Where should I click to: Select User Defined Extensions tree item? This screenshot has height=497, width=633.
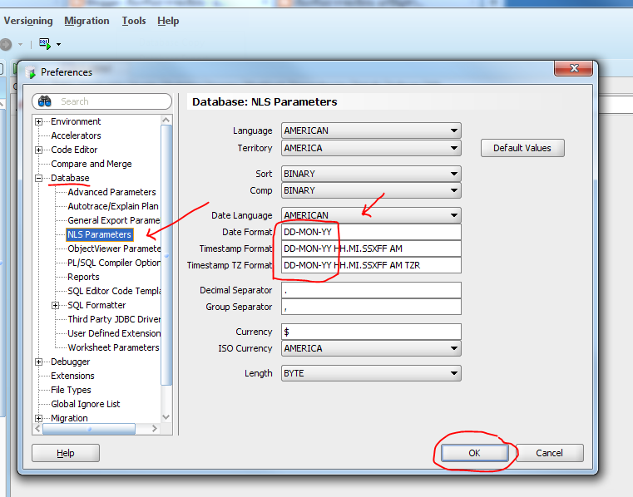tap(114, 333)
